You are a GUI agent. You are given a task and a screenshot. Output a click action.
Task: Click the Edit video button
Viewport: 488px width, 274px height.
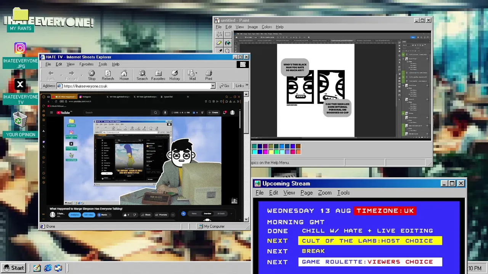(x=89, y=215)
